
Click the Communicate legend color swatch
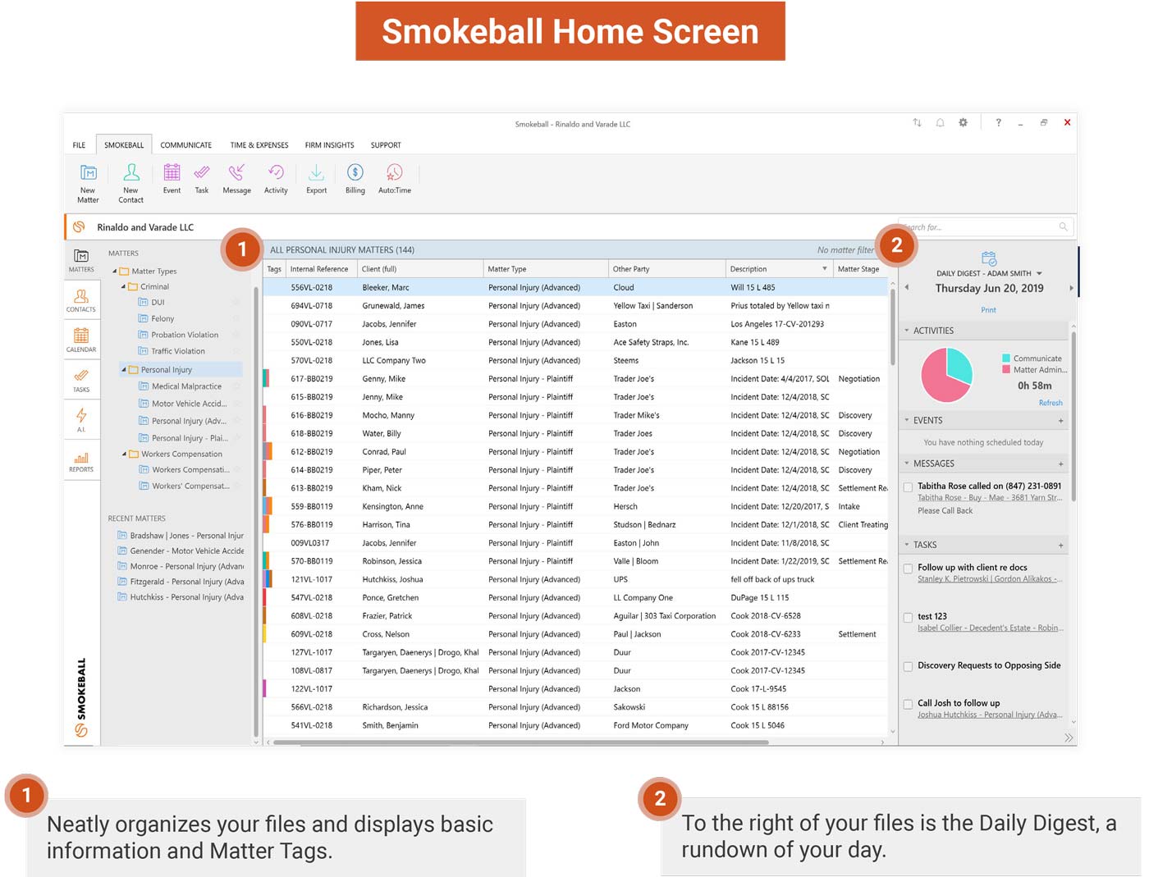pyautogui.click(x=1006, y=359)
